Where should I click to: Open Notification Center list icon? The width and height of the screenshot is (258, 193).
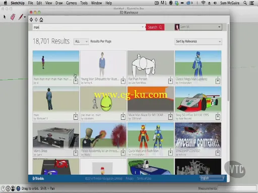(x=251, y=3)
